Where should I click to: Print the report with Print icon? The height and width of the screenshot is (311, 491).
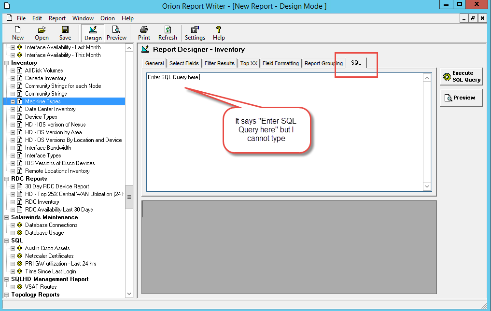(144, 30)
